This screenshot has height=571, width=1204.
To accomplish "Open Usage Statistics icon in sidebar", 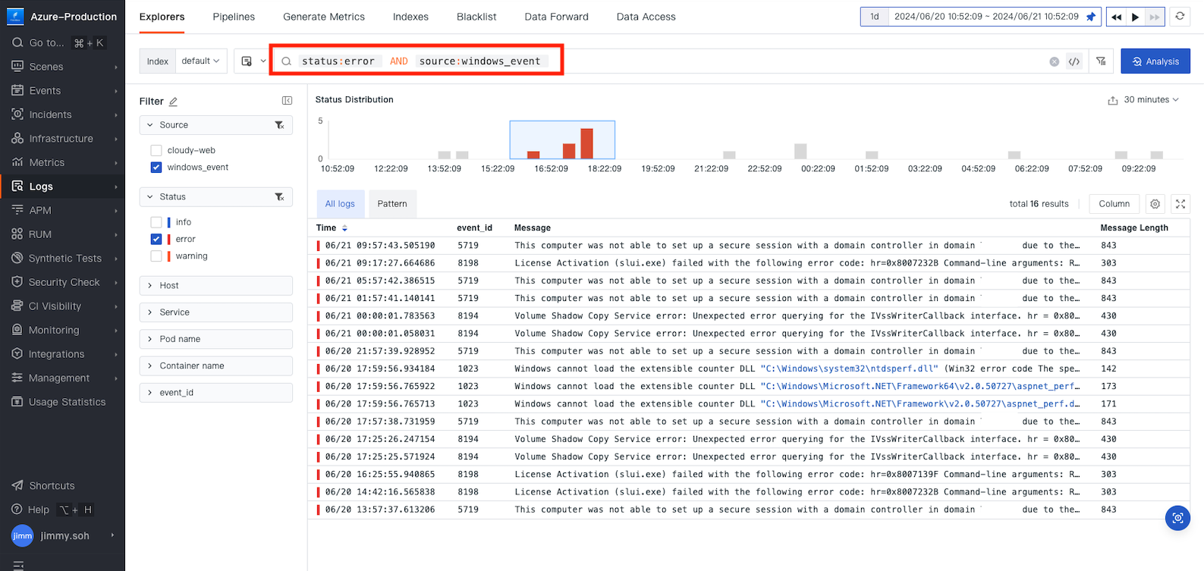I will (x=17, y=402).
